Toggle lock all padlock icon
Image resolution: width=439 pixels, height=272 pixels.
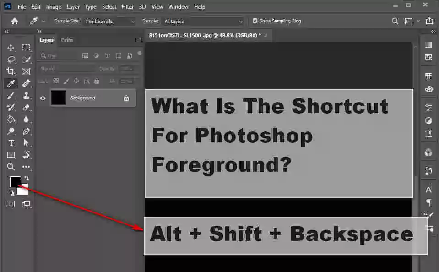tap(97, 81)
